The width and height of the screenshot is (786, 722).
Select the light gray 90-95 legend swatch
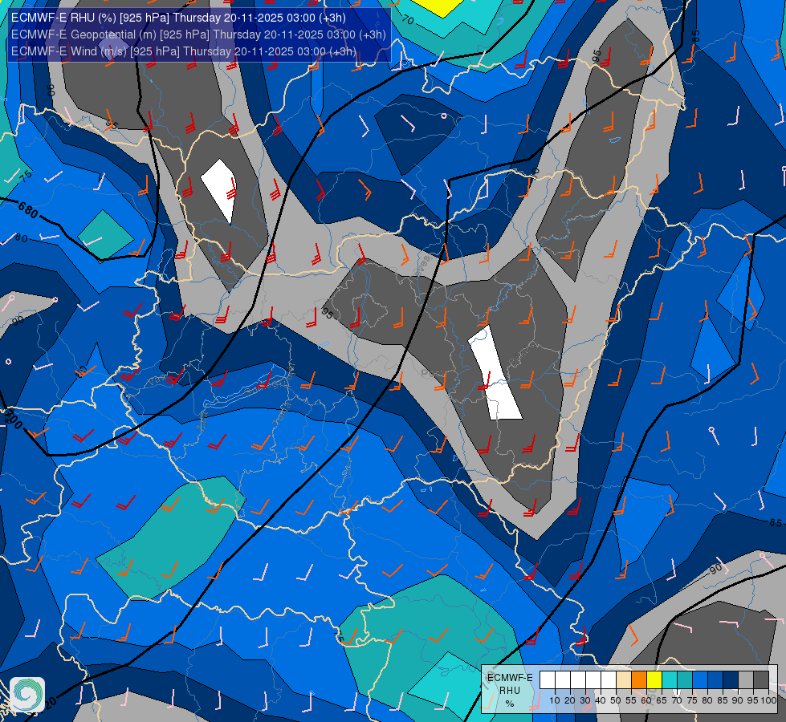(746, 680)
